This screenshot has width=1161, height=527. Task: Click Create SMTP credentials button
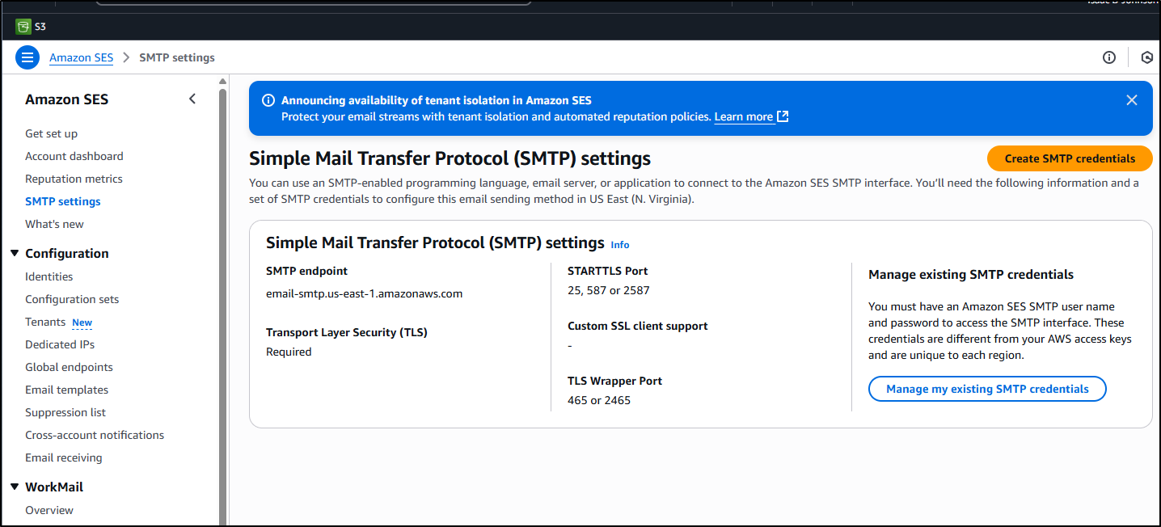coord(1070,158)
